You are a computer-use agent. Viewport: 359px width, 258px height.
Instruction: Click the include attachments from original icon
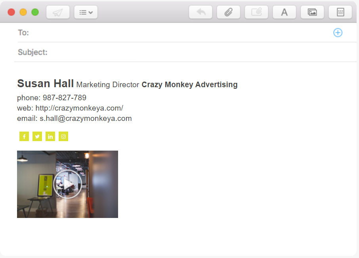pos(256,12)
